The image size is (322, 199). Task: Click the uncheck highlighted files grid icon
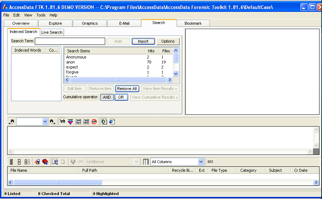click(27, 162)
